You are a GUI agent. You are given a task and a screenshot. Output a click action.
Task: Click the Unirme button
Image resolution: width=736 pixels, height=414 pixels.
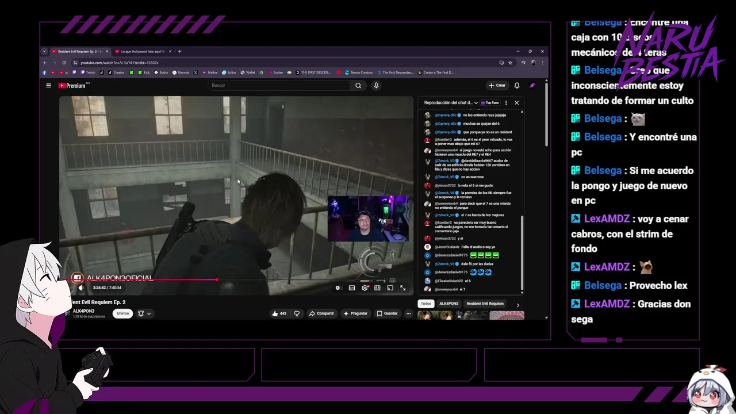tap(122, 313)
